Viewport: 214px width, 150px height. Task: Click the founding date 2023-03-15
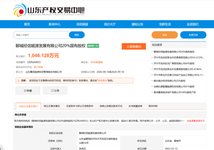pyautogui.click(x=171, y=148)
